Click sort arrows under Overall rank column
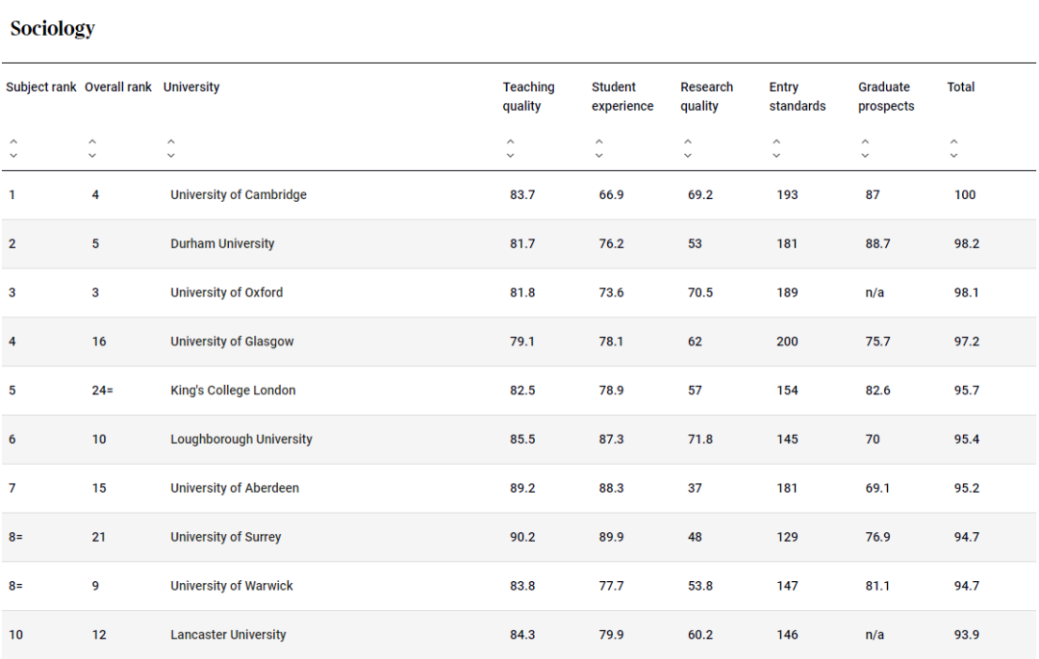The width and height of the screenshot is (1039, 659). point(92,148)
